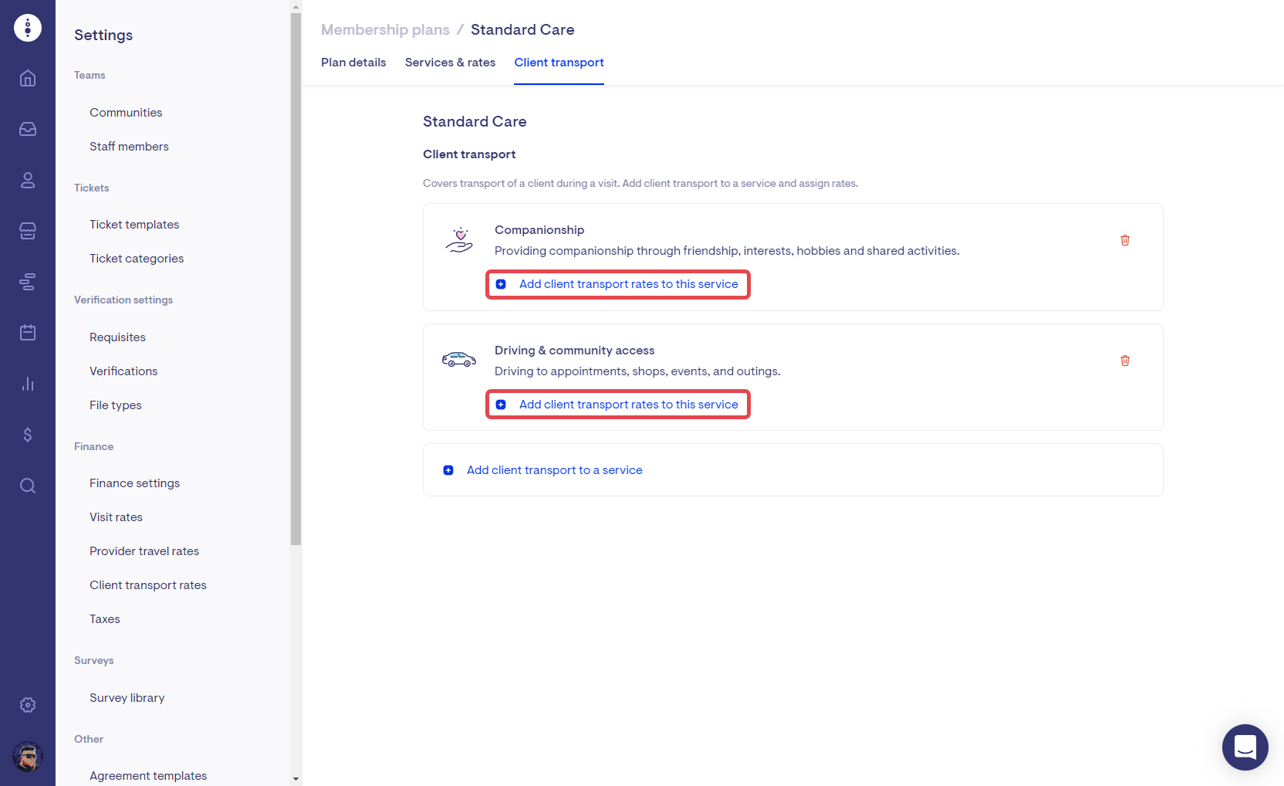The height and width of the screenshot is (786, 1284).
Task: Open the search magnifier icon
Action: coord(28,486)
